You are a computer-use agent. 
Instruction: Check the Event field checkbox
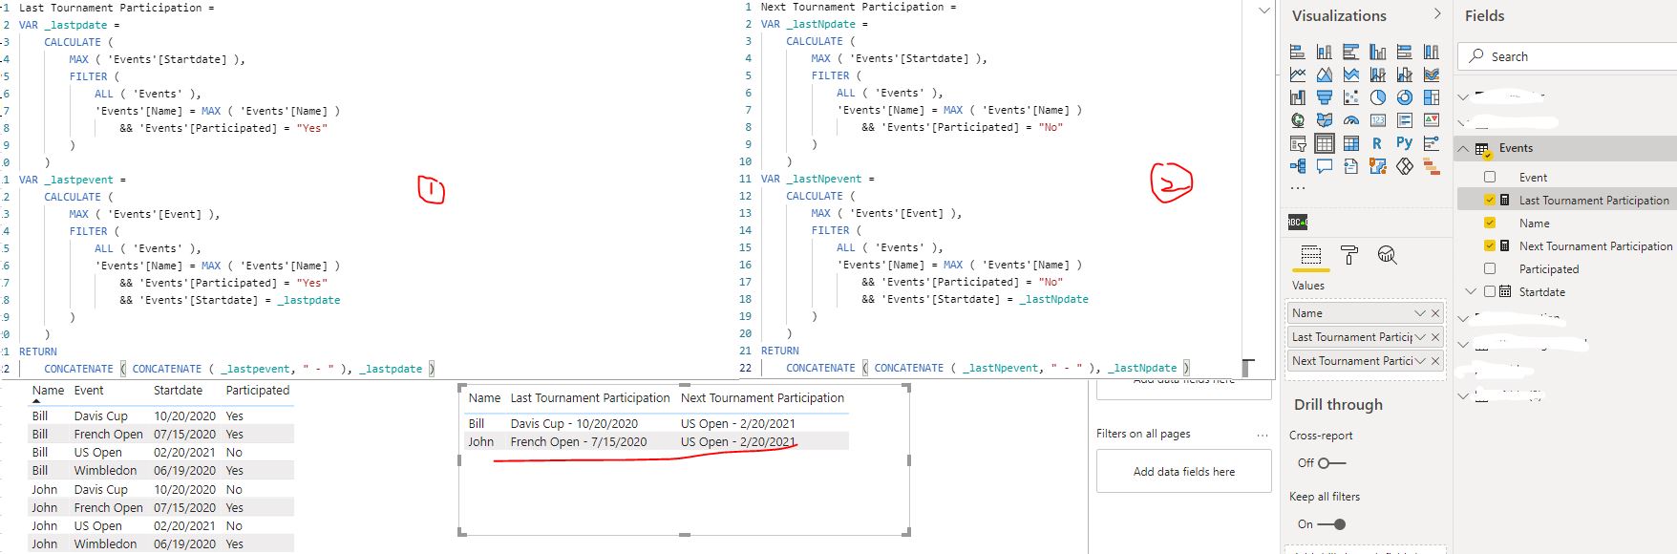[x=1490, y=177]
